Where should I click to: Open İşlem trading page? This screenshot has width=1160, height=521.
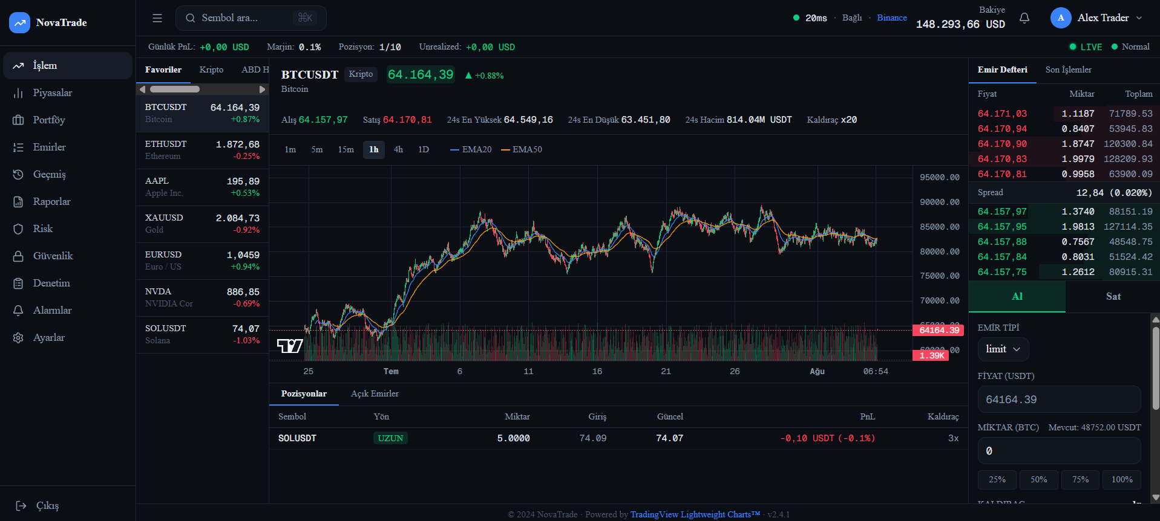click(x=68, y=65)
